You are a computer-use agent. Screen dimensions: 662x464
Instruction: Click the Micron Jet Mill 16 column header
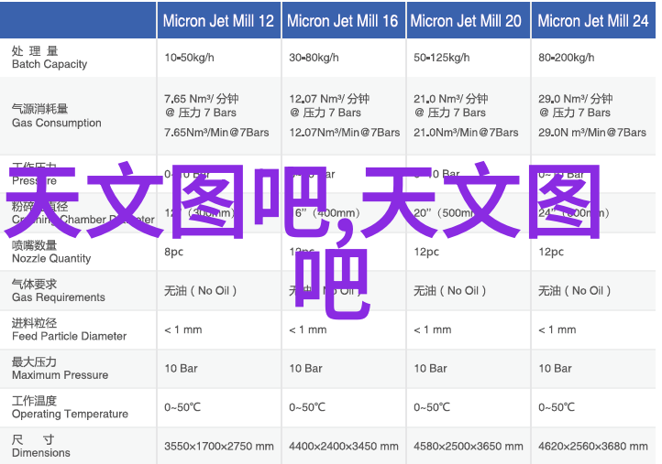point(342,21)
